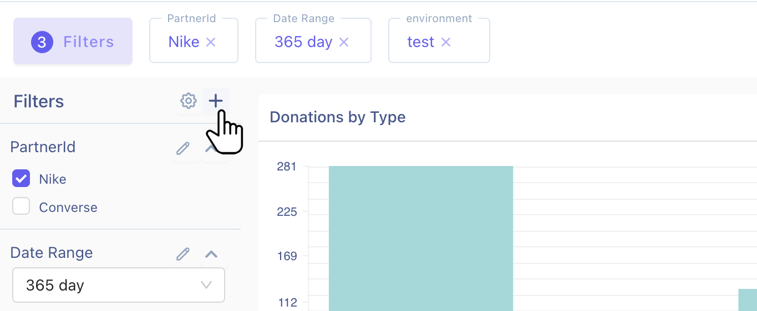Edit the PartnerId filter with pencil icon
757x311 pixels.
click(x=183, y=148)
